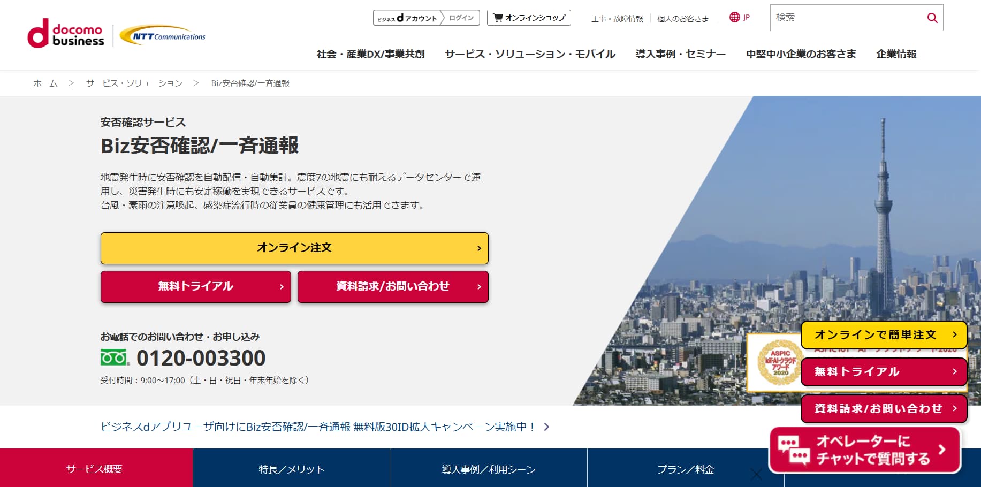Open ビジネスdアカウント login button
Viewport: 981px width, 487px height.
click(426, 18)
